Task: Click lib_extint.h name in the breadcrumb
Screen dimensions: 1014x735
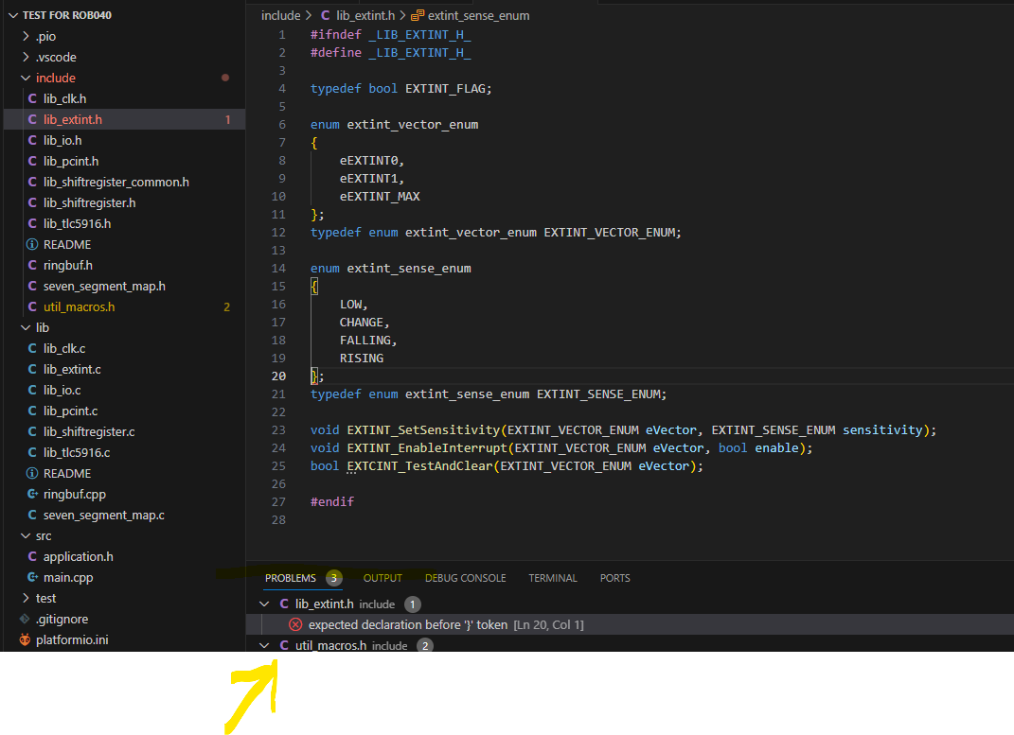Action: [x=365, y=15]
